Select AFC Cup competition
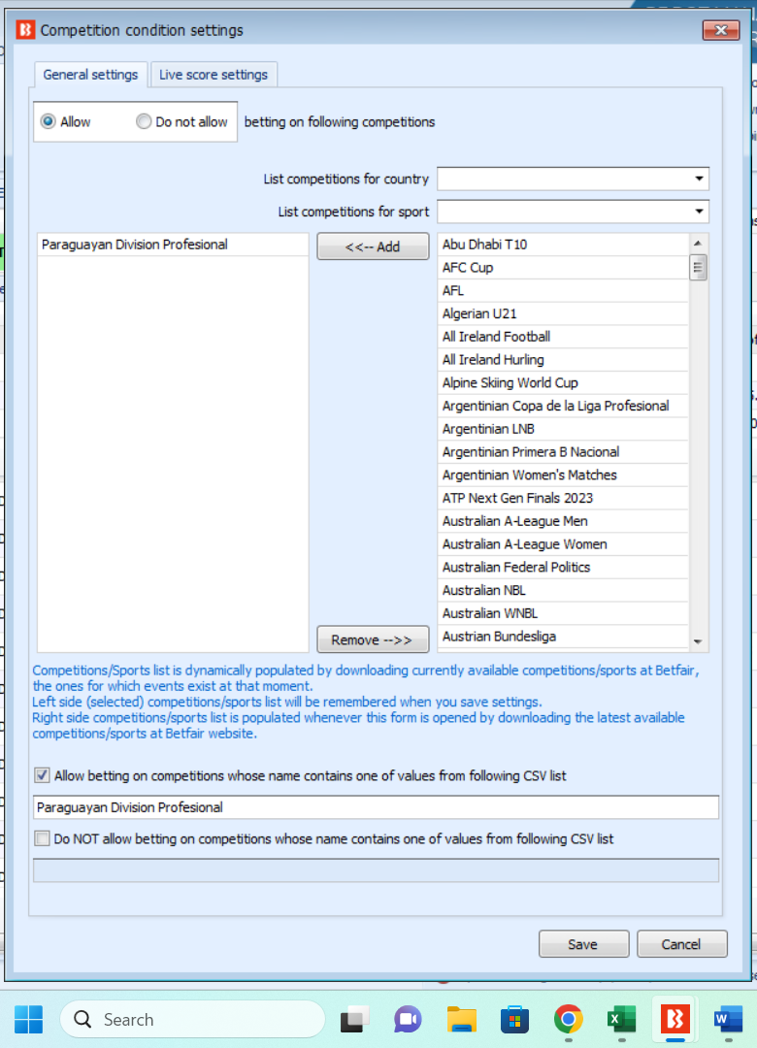This screenshot has width=757, height=1048. click(563, 268)
